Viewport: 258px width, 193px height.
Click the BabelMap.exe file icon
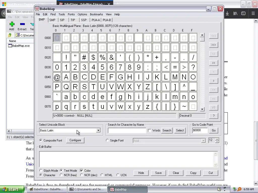tap(10, 46)
